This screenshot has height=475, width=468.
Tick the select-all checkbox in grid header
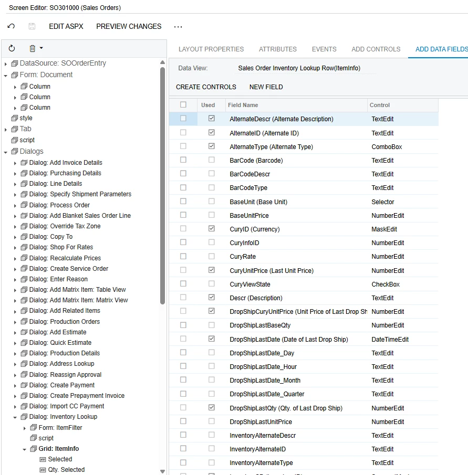[x=183, y=104]
